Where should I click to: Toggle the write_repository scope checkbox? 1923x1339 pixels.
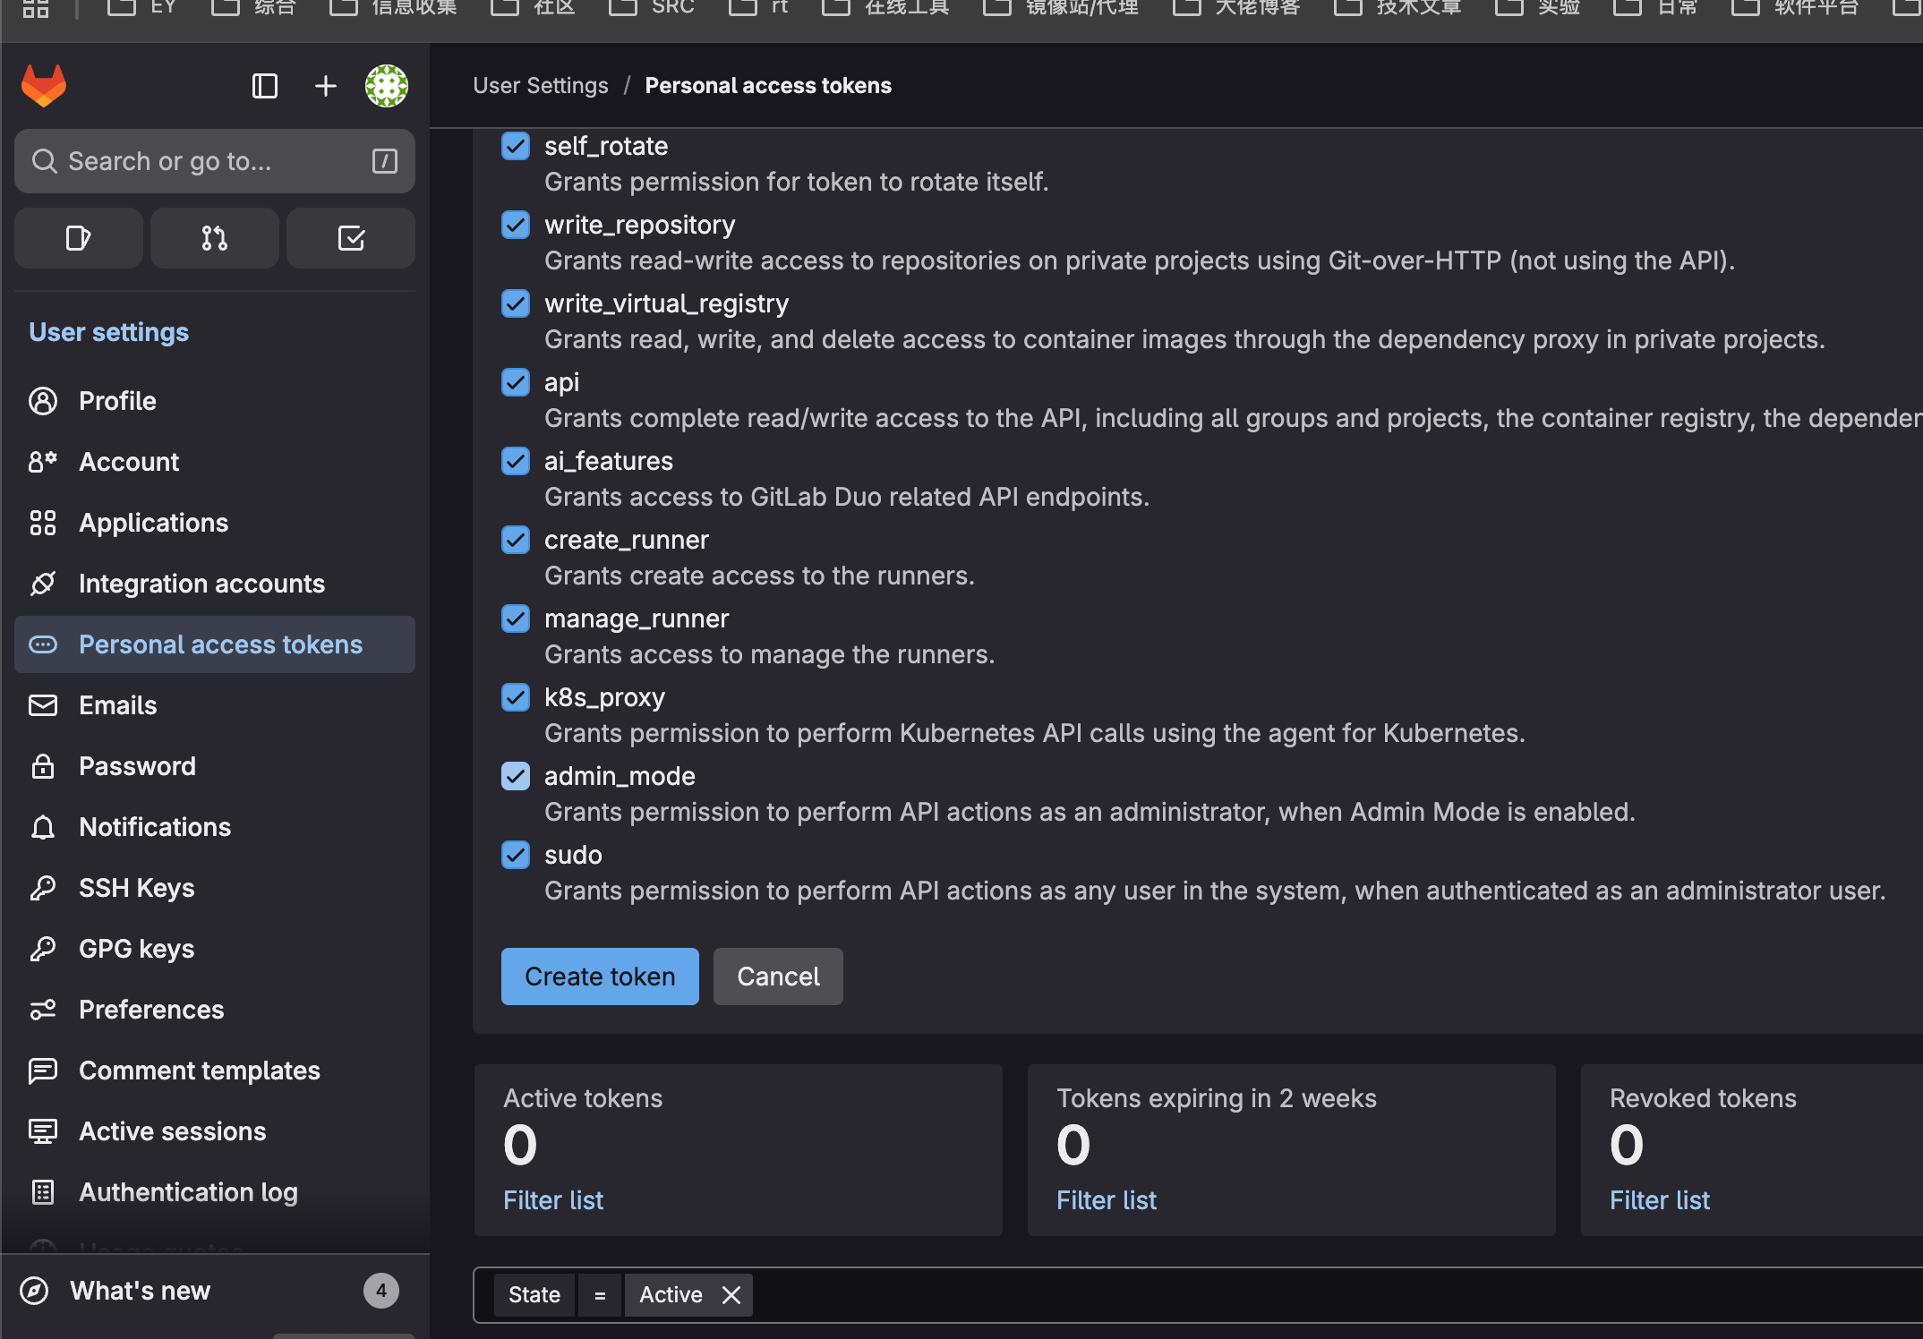[516, 225]
